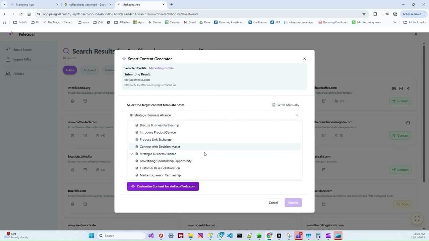The width and height of the screenshot is (429, 241).
Task: Open JIRA bookmark
Action: click(x=275, y=22)
